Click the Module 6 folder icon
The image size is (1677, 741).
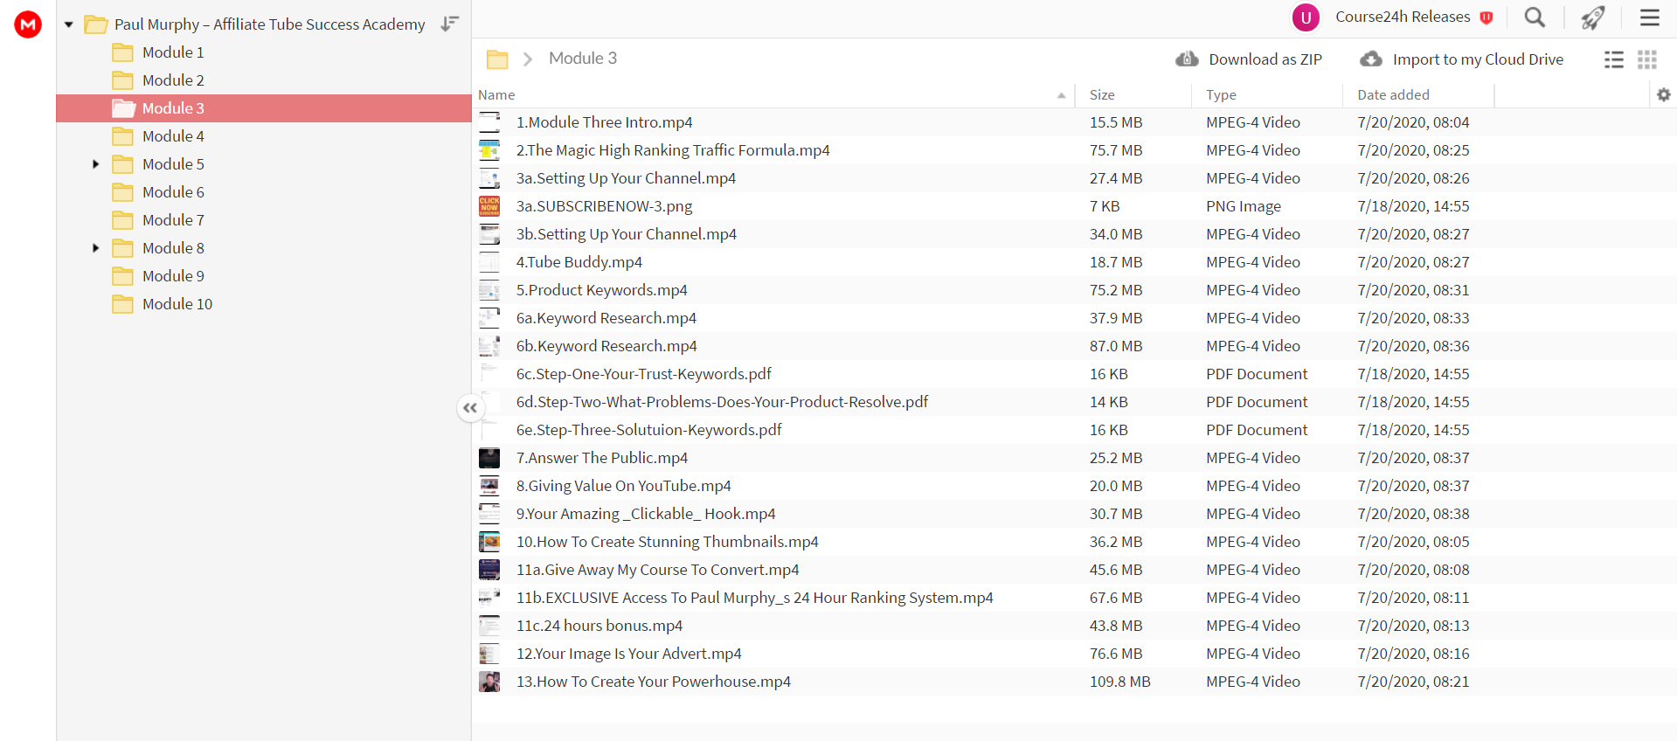pyautogui.click(x=123, y=192)
